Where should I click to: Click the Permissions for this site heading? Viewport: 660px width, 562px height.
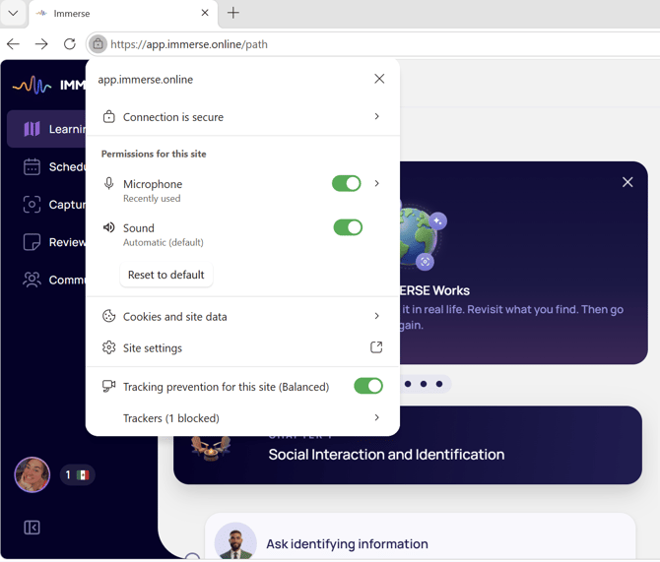[x=154, y=154]
